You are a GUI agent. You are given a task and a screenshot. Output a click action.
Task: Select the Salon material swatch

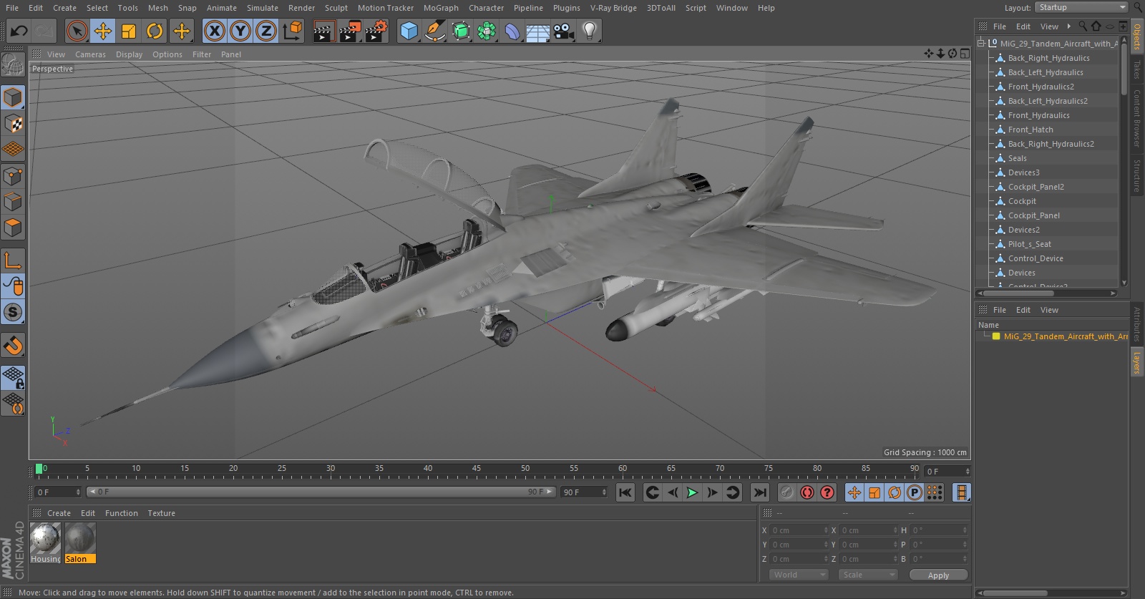[x=79, y=538]
